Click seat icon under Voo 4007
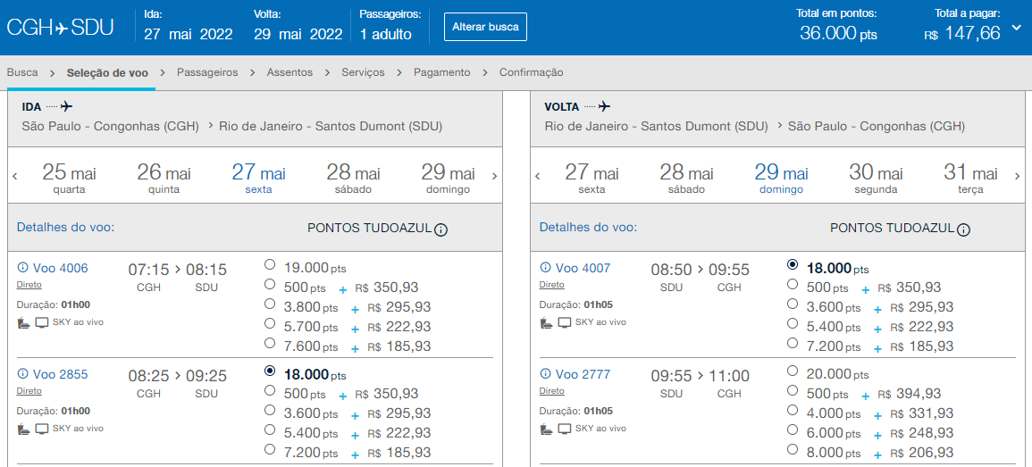Screen dimensions: 1032x467 point(546,322)
